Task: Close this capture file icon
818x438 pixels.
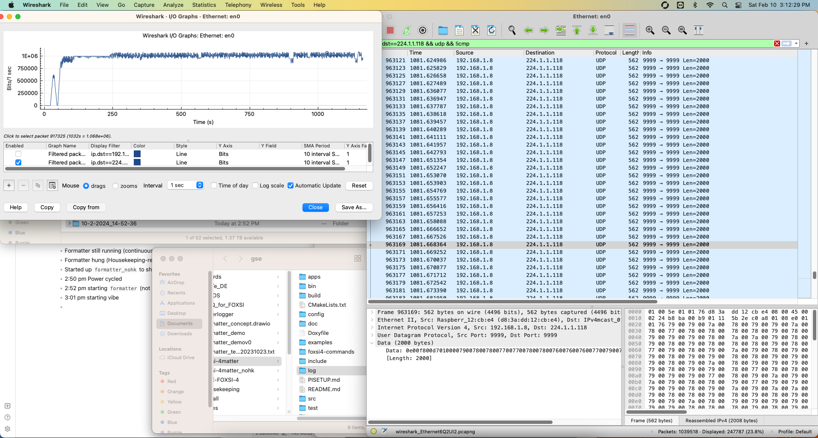Action: tap(475, 30)
